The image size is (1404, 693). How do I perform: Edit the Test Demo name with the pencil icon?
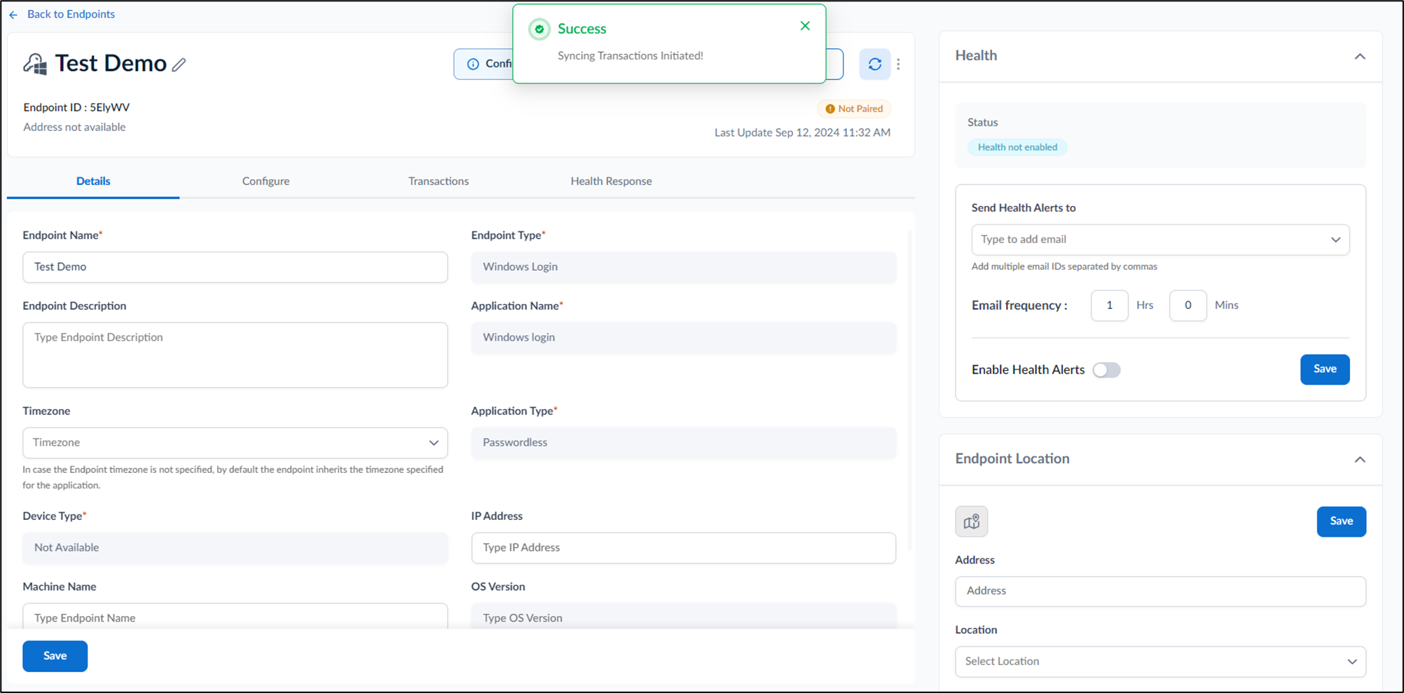point(179,64)
